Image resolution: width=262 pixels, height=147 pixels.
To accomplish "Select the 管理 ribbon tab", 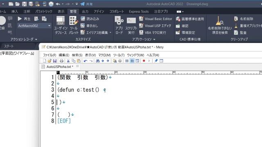I will (x=73, y=11).
